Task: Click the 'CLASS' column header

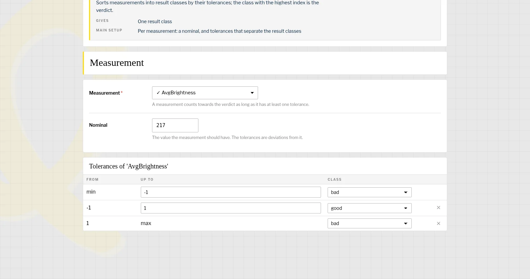Action: (335, 179)
